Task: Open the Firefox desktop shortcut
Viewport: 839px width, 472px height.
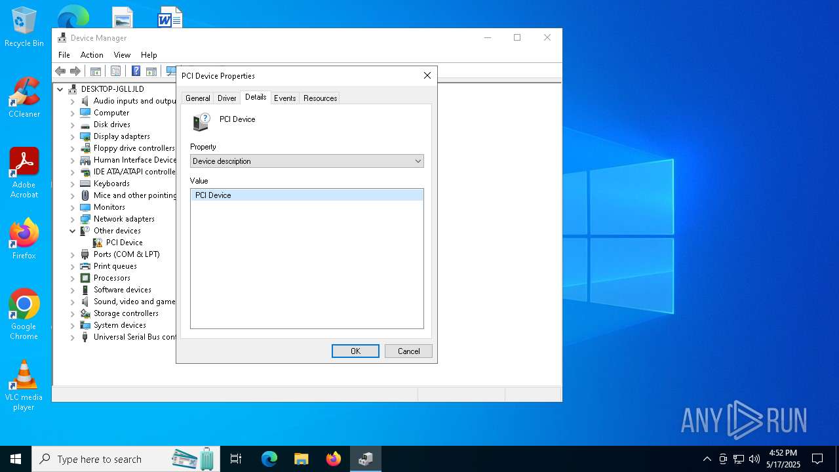Action: pos(24,239)
